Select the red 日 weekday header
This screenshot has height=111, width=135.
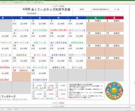[114, 18]
